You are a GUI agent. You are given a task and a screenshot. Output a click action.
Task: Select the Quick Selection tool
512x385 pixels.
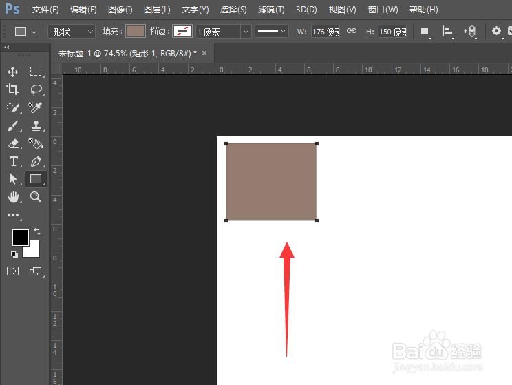(x=13, y=107)
